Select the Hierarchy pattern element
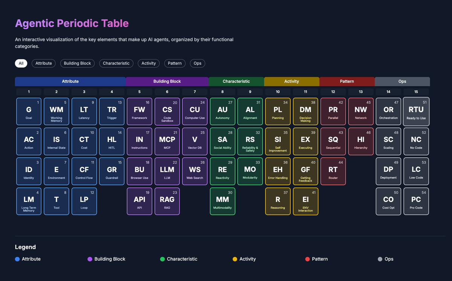Viewport: 452px width, 281px height. point(360,141)
